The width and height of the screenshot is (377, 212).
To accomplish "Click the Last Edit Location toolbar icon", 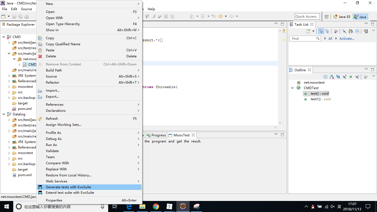I will (x=214, y=17).
